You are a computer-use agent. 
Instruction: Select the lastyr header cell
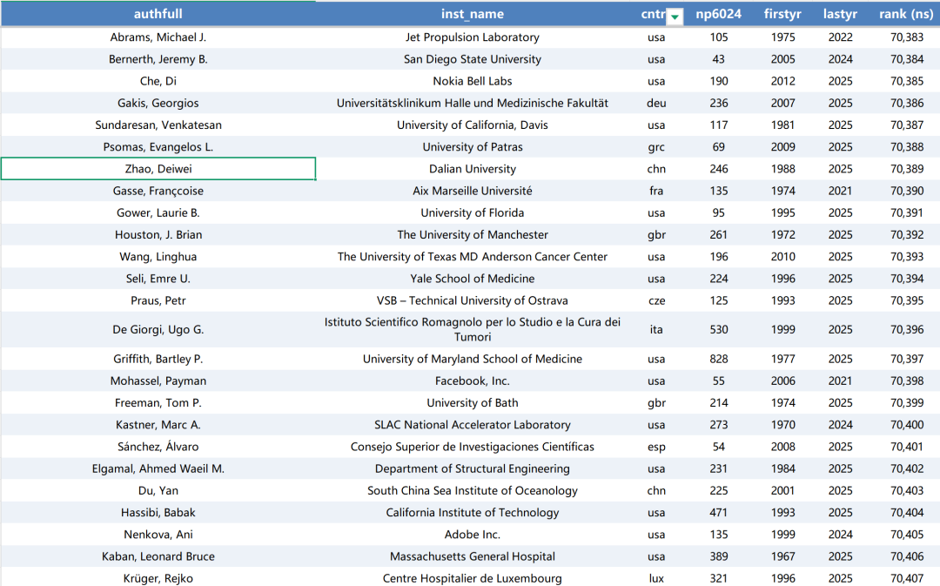[841, 14]
